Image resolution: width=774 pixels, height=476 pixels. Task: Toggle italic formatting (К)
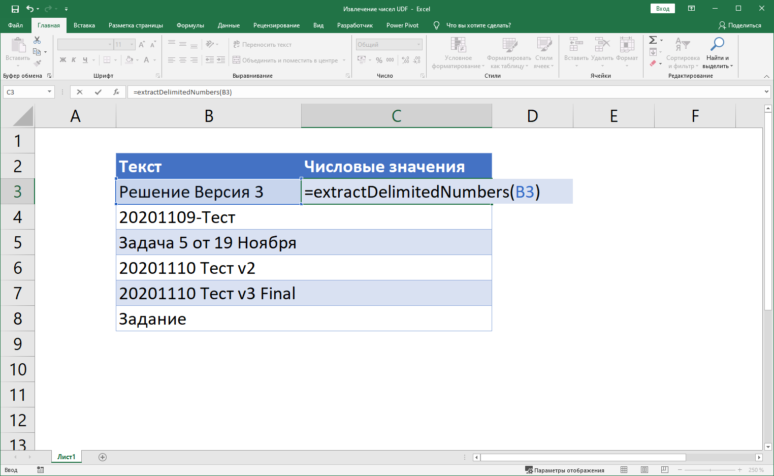[x=74, y=59]
